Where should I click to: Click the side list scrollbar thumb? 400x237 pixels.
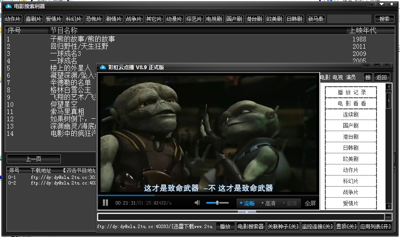pos(388,100)
